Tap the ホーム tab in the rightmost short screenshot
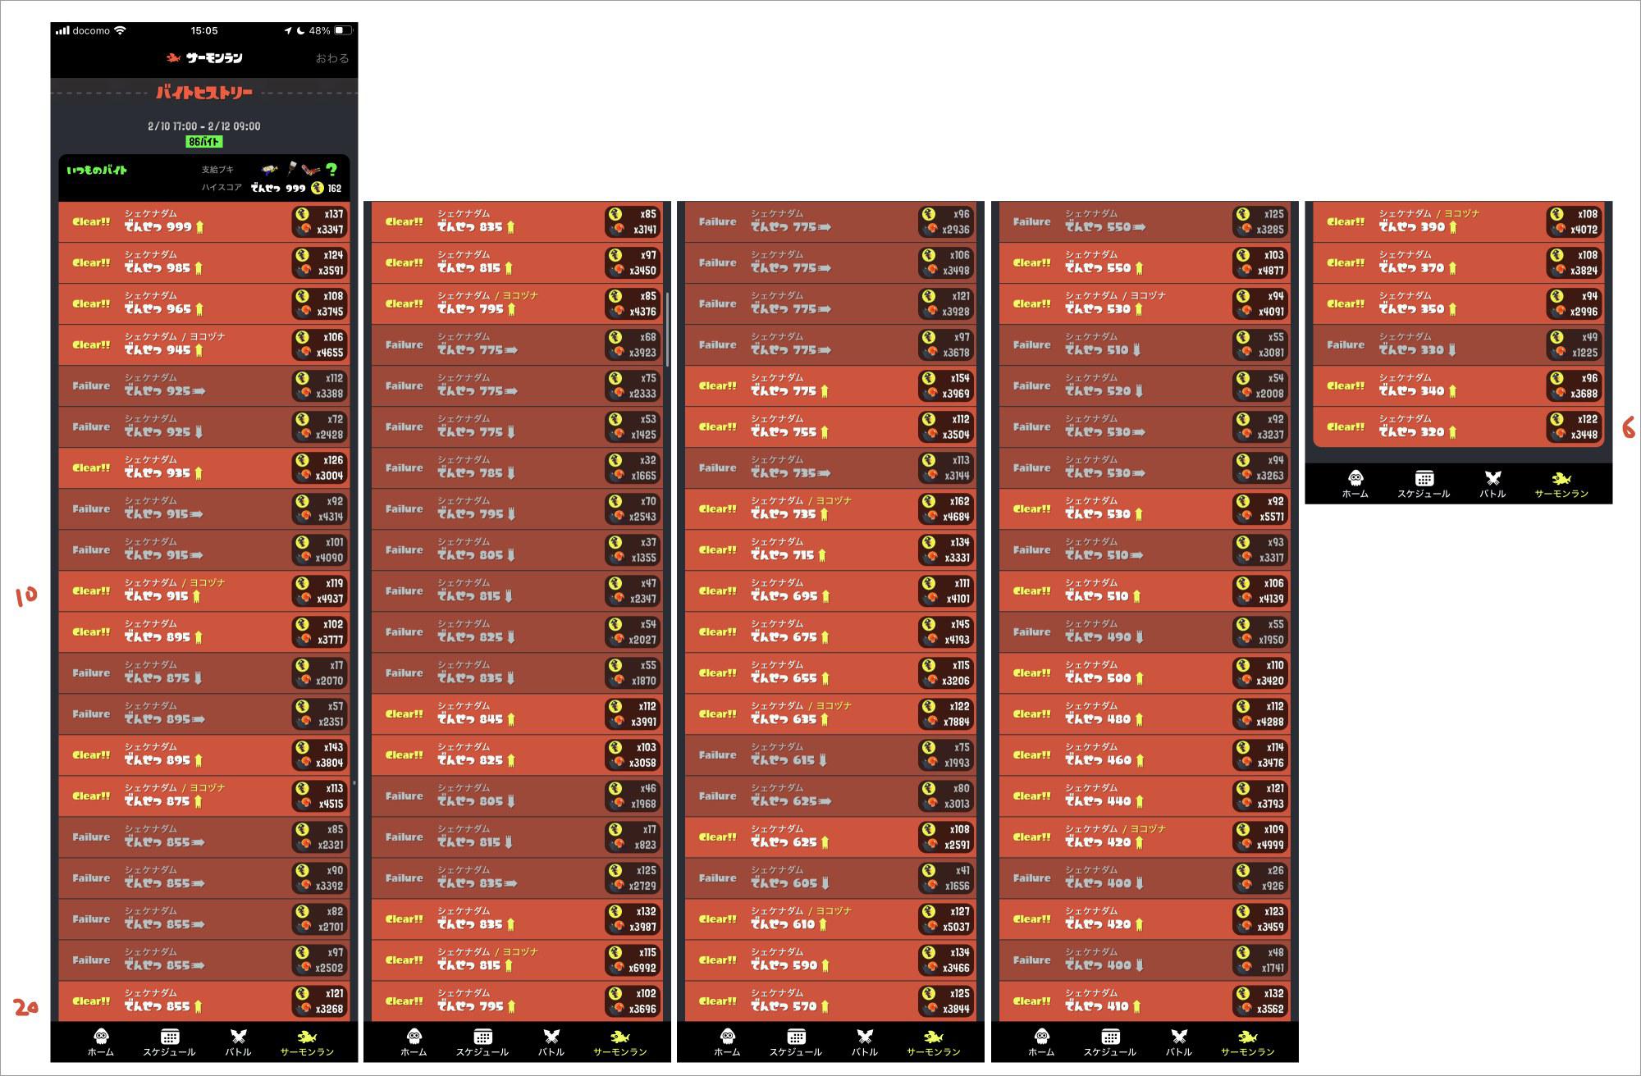The height and width of the screenshot is (1076, 1641). pyautogui.click(x=1355, y=484)
